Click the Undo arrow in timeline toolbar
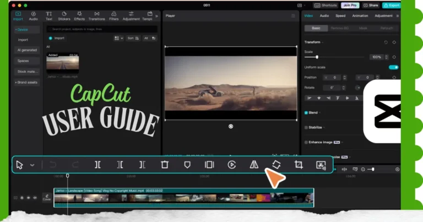This screenshot has height=222, width=423. click(53, 165)
